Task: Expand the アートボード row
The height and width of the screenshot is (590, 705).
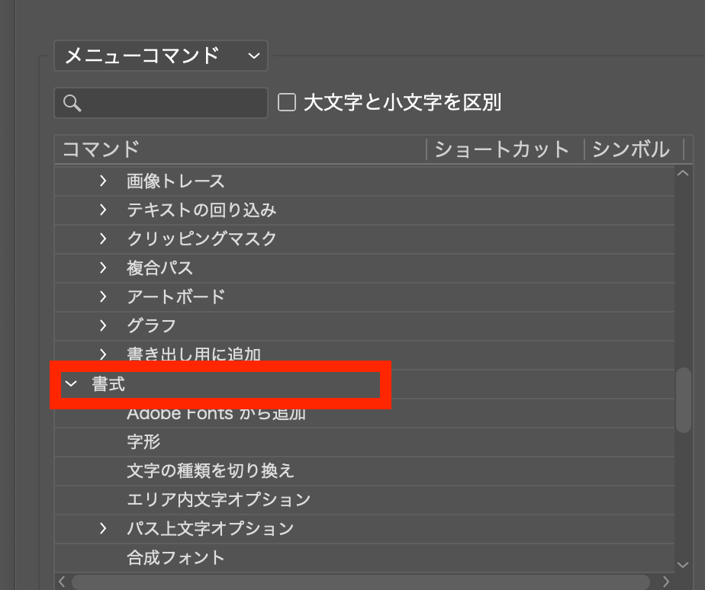Action: (x=103, y=297)
